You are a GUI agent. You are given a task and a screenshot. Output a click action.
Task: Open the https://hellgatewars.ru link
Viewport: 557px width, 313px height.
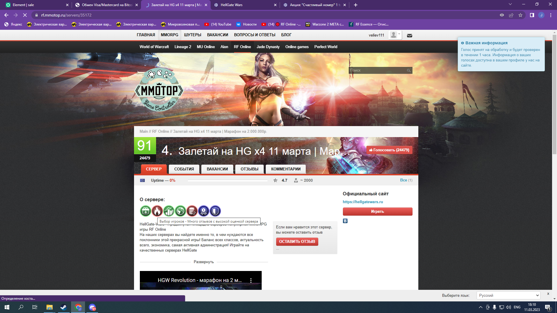tap(363, 202)
